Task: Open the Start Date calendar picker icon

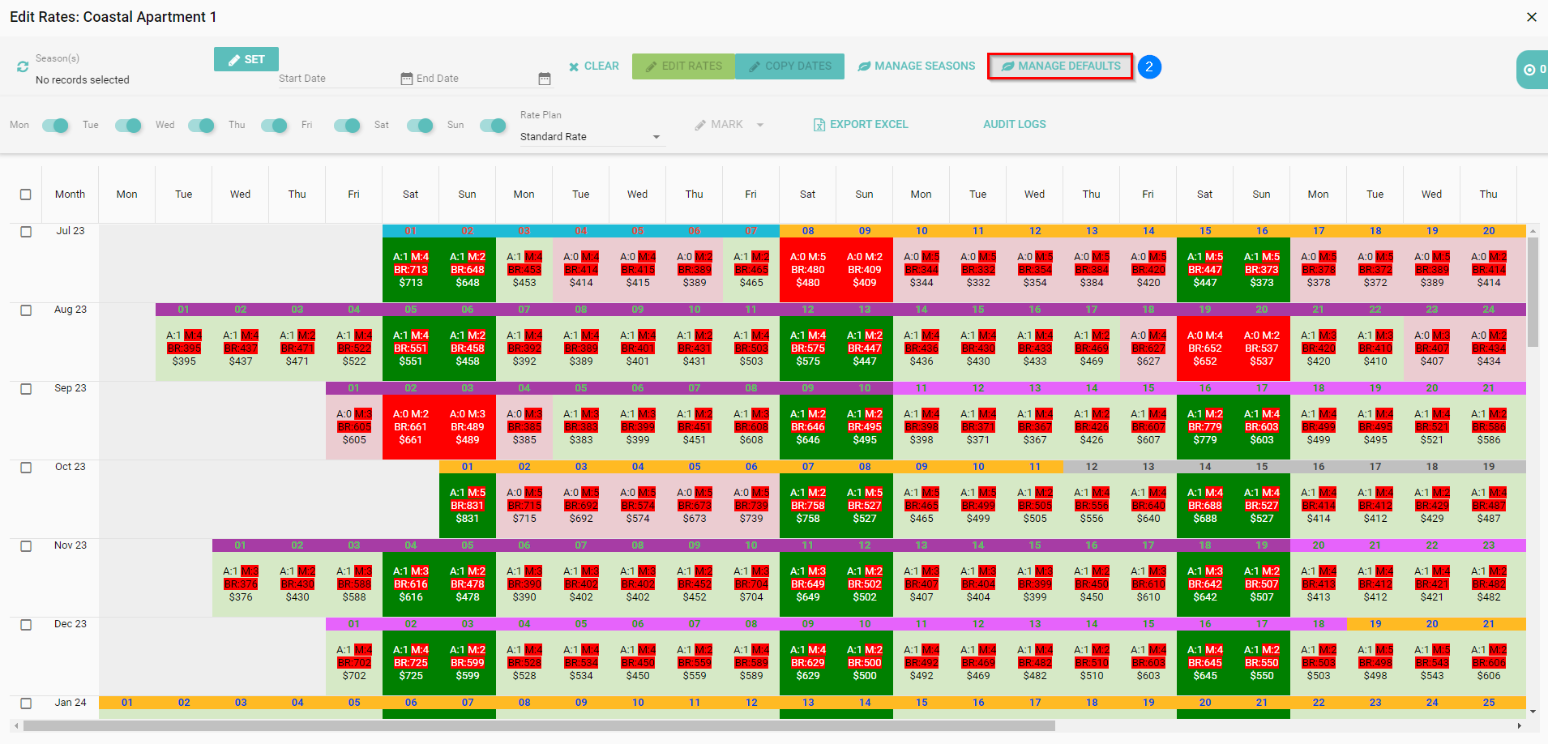Action: [406, 79]
